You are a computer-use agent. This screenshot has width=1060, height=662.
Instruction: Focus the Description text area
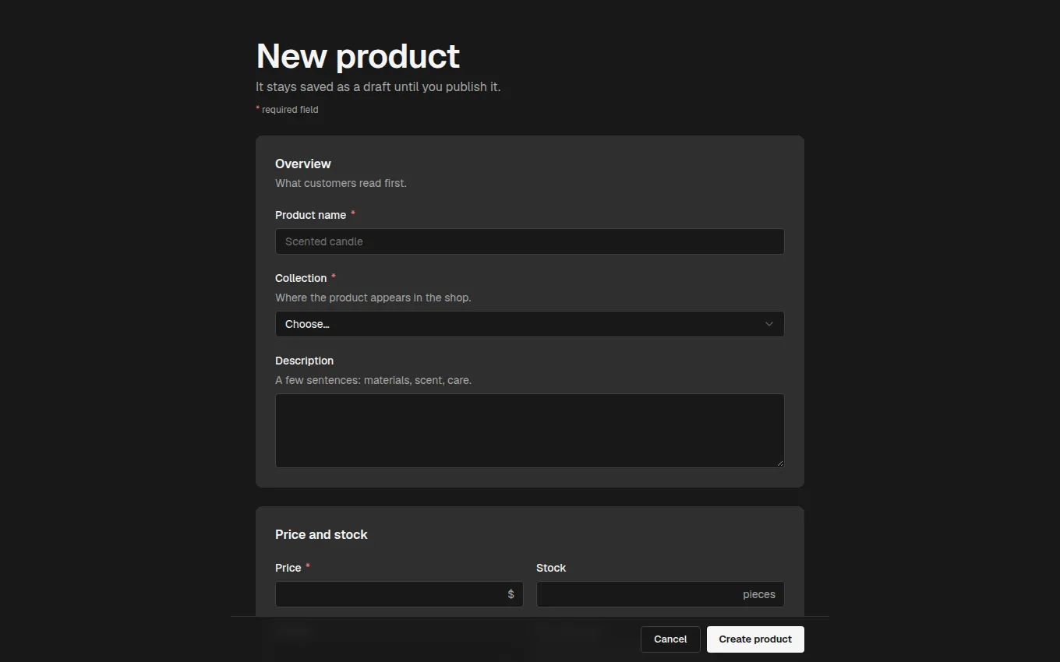(x=529, y=431)
